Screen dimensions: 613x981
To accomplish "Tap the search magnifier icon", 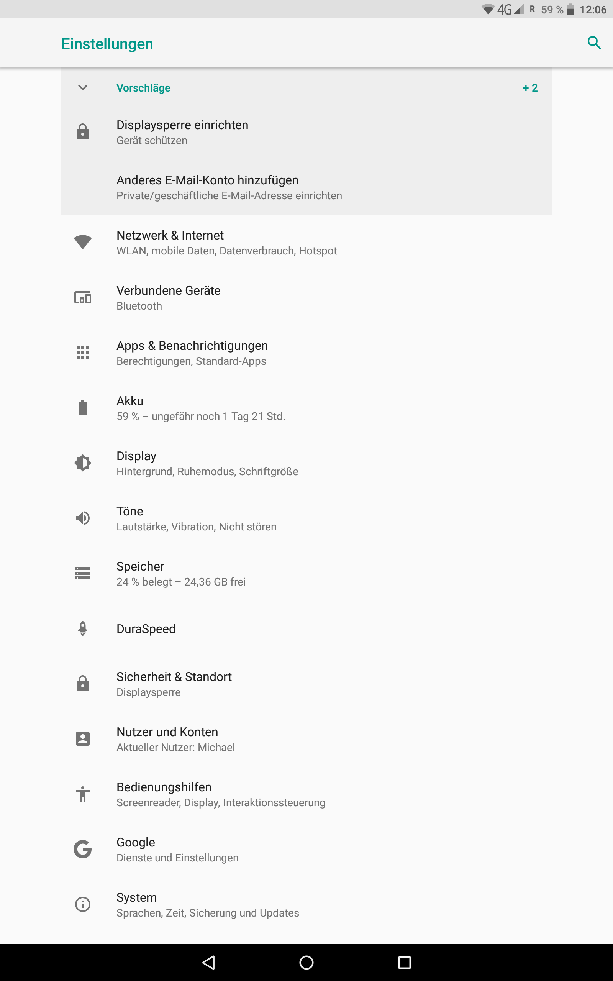I will [594, 43].
